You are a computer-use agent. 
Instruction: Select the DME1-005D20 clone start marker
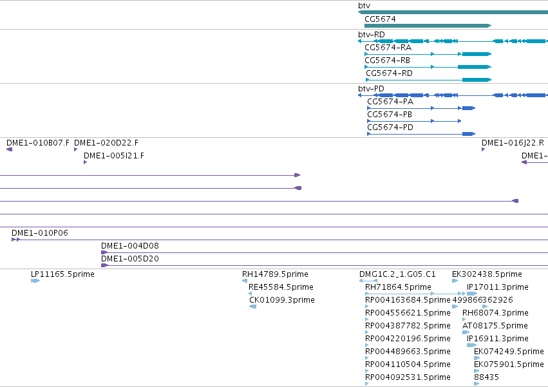pos(104,265)
